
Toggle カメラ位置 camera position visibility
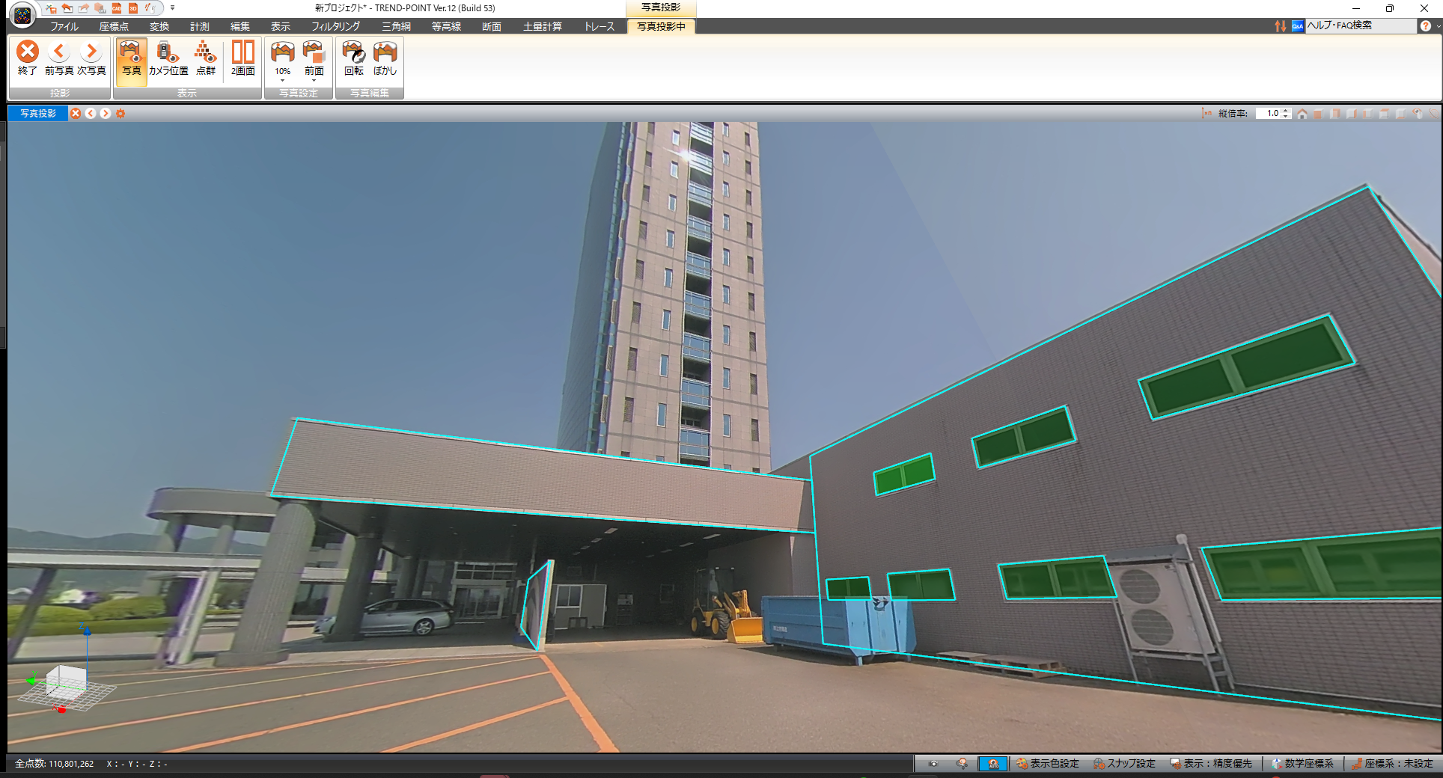click(168, 58)
